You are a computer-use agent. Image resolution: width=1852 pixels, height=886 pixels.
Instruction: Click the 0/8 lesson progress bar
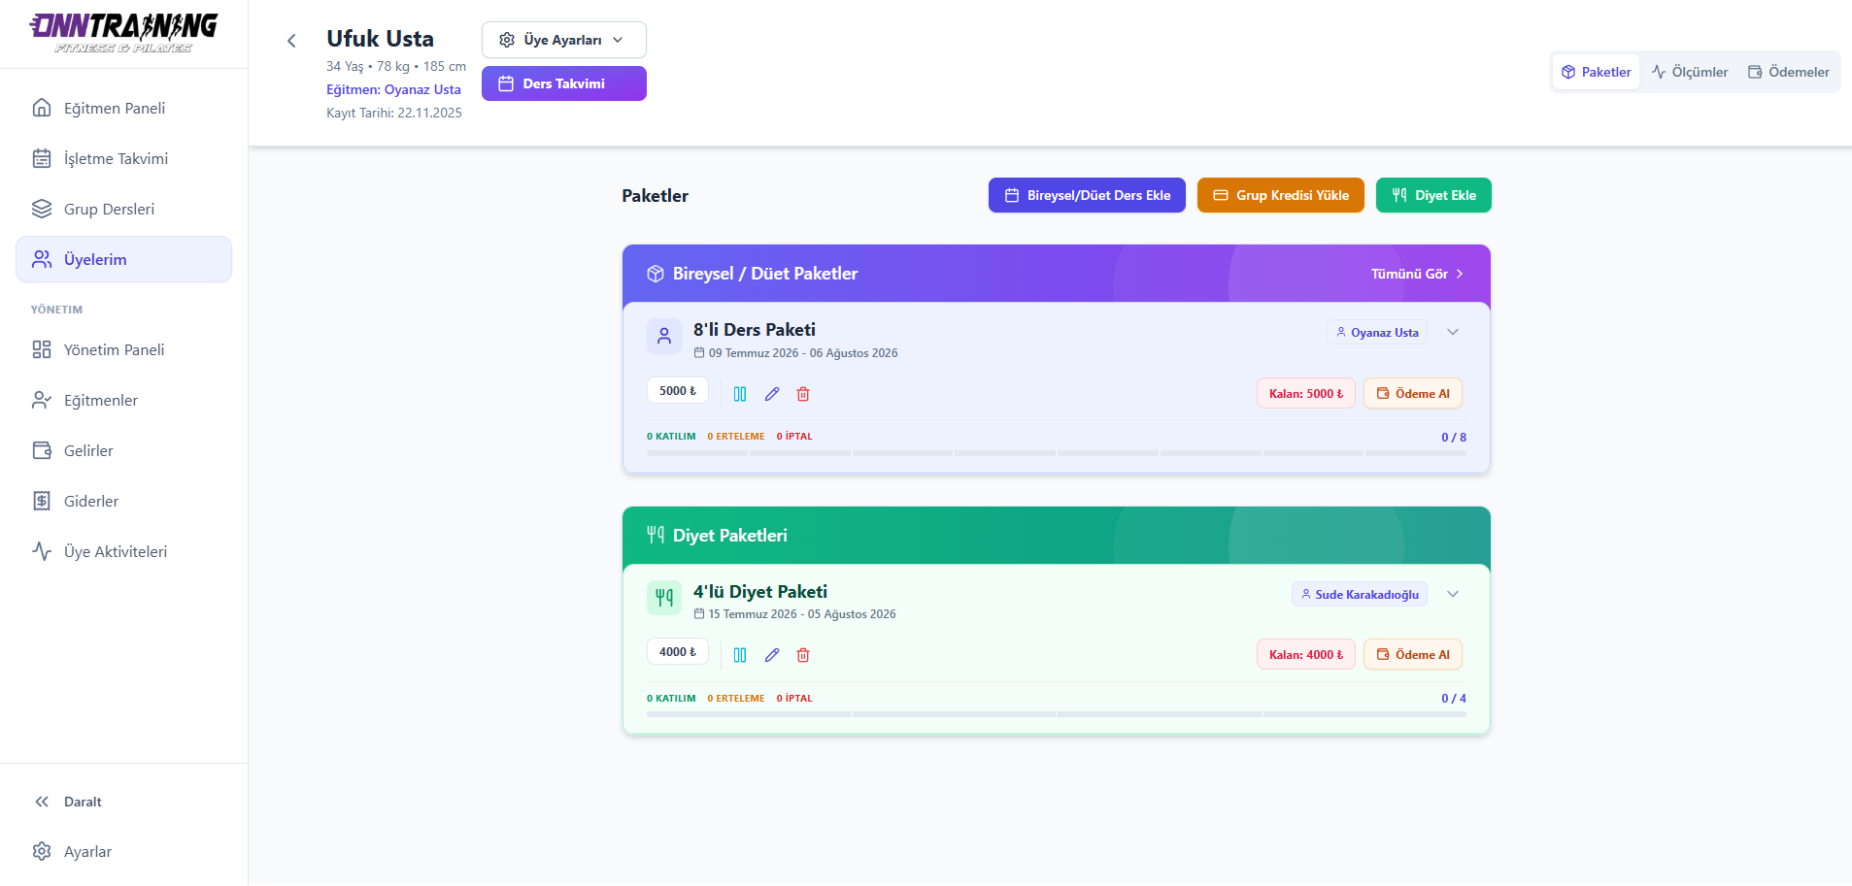[1057, 453]
